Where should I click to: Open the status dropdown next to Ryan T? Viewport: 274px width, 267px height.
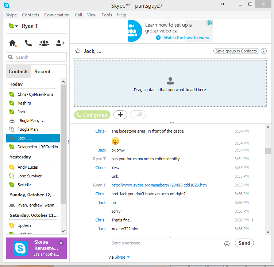point(17,26)
